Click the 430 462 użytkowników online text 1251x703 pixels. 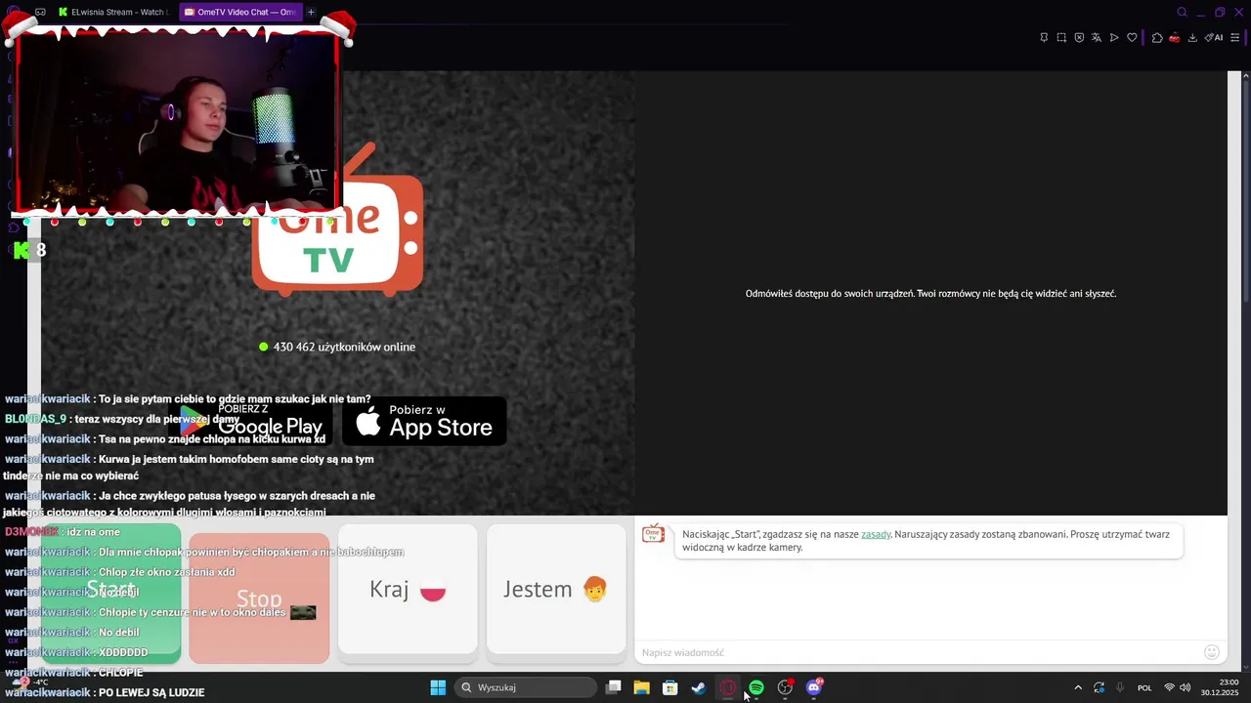point(344,347)
